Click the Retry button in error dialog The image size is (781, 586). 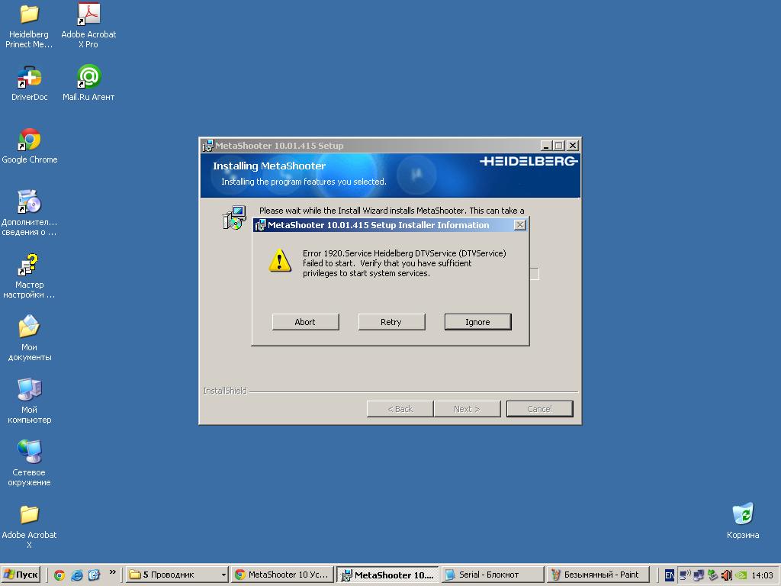click(391, 322)
